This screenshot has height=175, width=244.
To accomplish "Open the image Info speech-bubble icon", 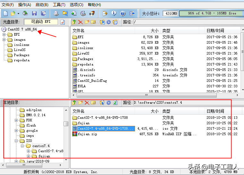I will point(114,13).
